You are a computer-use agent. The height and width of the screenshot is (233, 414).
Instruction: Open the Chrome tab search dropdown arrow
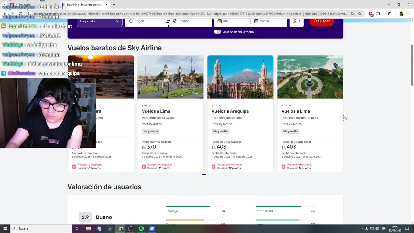5,4
